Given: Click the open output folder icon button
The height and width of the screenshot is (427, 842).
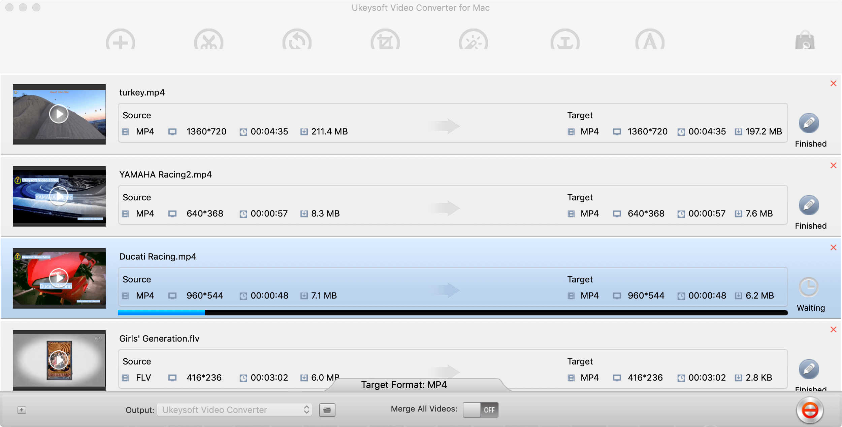Looking at the screenshot, I should (327, 410).
